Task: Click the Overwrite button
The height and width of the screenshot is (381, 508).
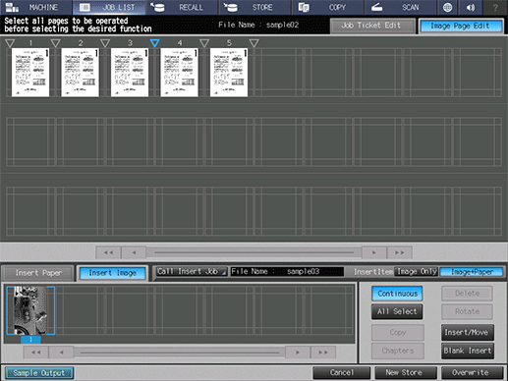Action: 472,372
